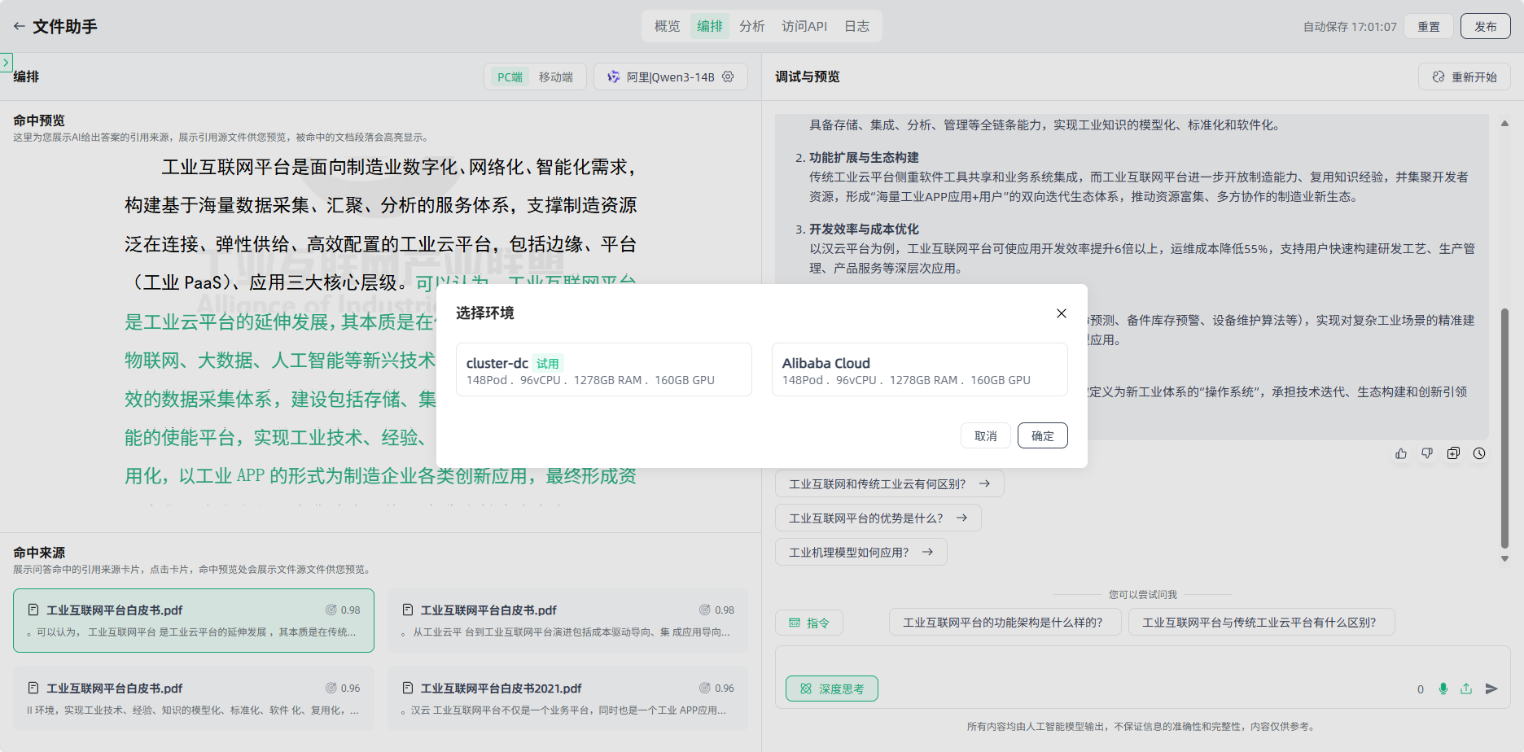Give the answer a thumbs up

click(x=1401, y=453)
